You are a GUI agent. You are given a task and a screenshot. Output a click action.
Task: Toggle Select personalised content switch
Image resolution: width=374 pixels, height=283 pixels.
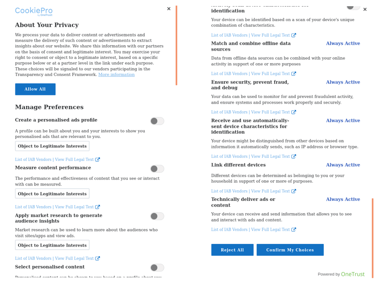click(157, 268)
